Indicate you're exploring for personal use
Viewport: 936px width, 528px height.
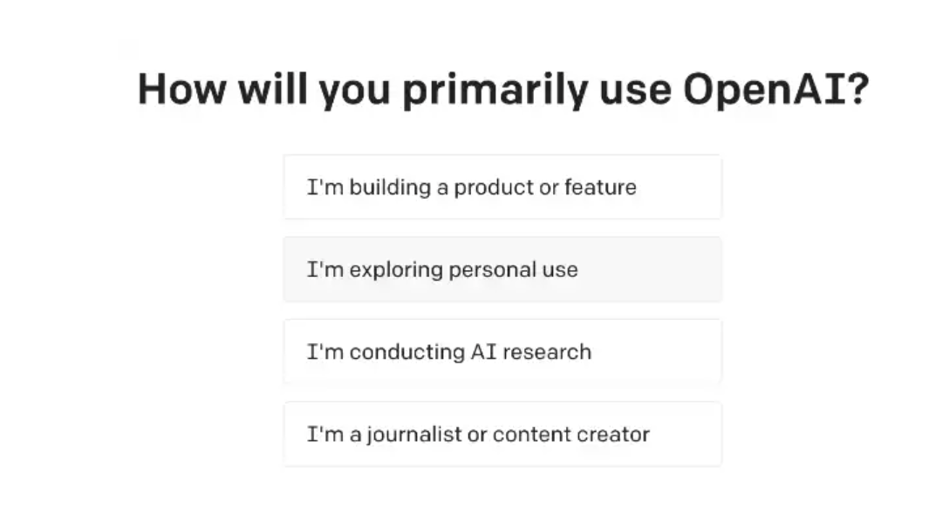click(x=502, y=269)
